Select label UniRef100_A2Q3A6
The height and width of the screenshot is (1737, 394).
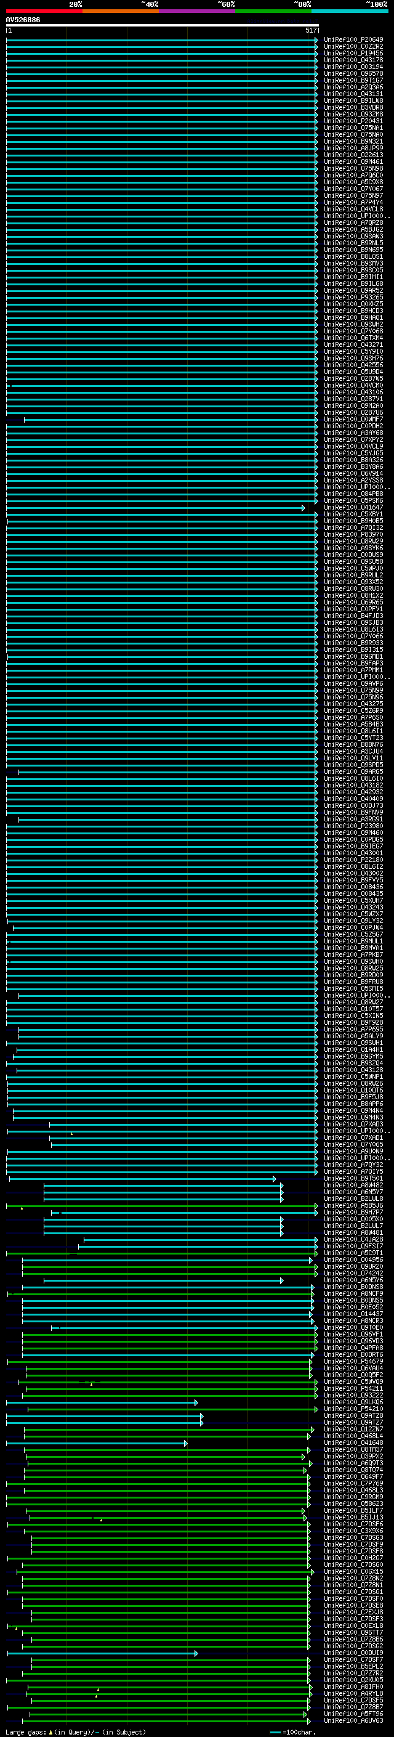click(x=353, y=87)
